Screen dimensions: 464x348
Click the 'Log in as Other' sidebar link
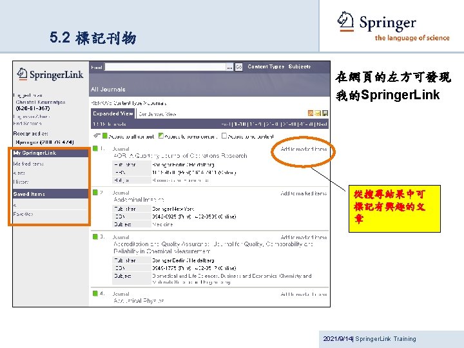[32, 116]
